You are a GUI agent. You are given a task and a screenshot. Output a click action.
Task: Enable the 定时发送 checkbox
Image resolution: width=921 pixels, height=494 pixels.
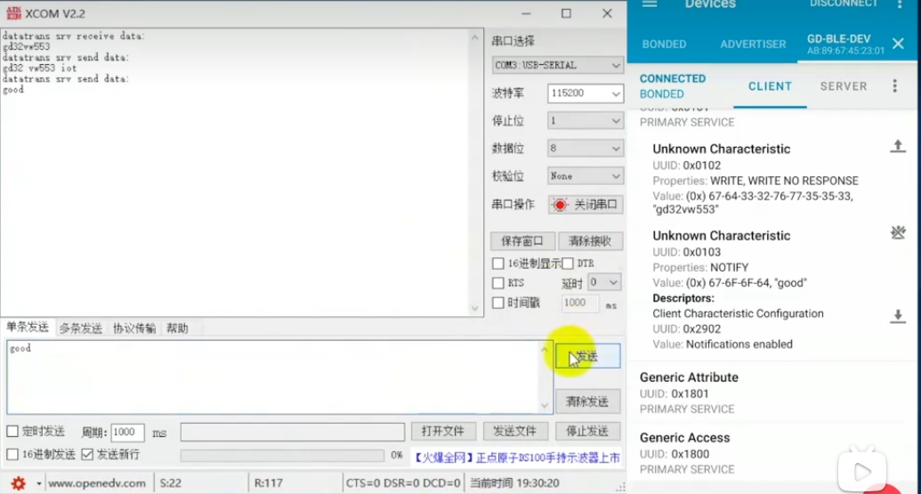[12, 432]
